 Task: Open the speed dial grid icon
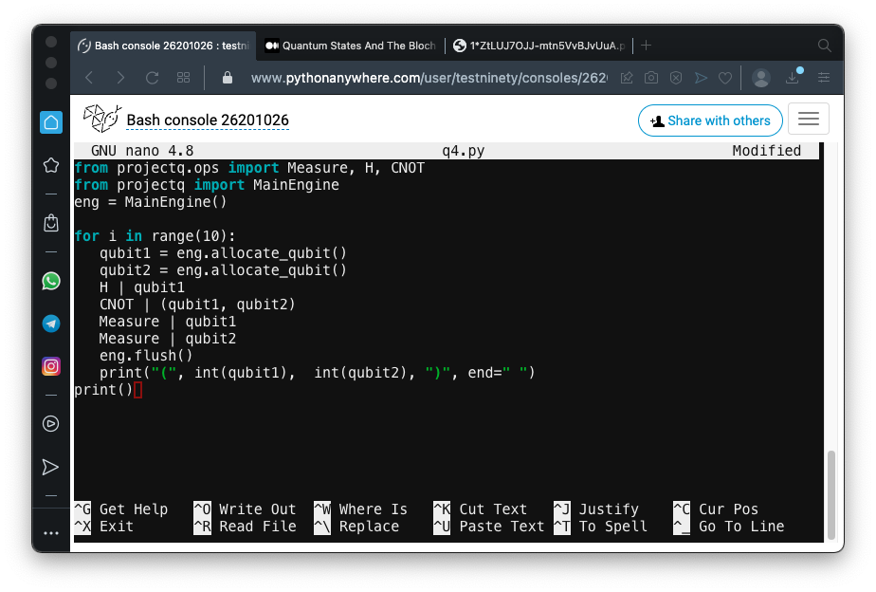click(183, 78)
